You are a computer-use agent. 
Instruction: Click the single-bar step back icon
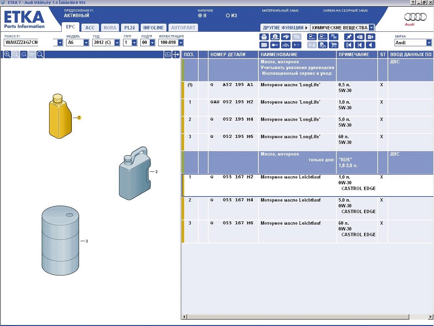click(x=360, y=45)
